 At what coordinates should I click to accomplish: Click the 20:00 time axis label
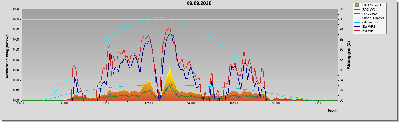pos(318,103)
